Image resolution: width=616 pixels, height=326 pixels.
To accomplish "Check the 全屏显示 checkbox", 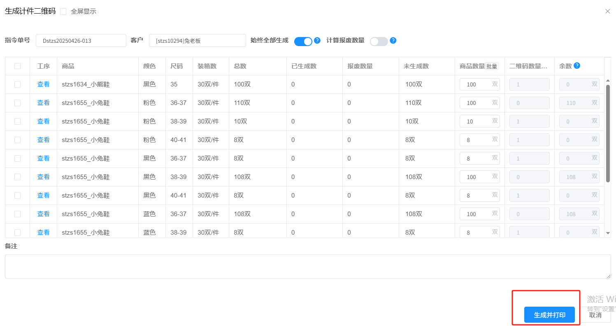I will [63, 12].
